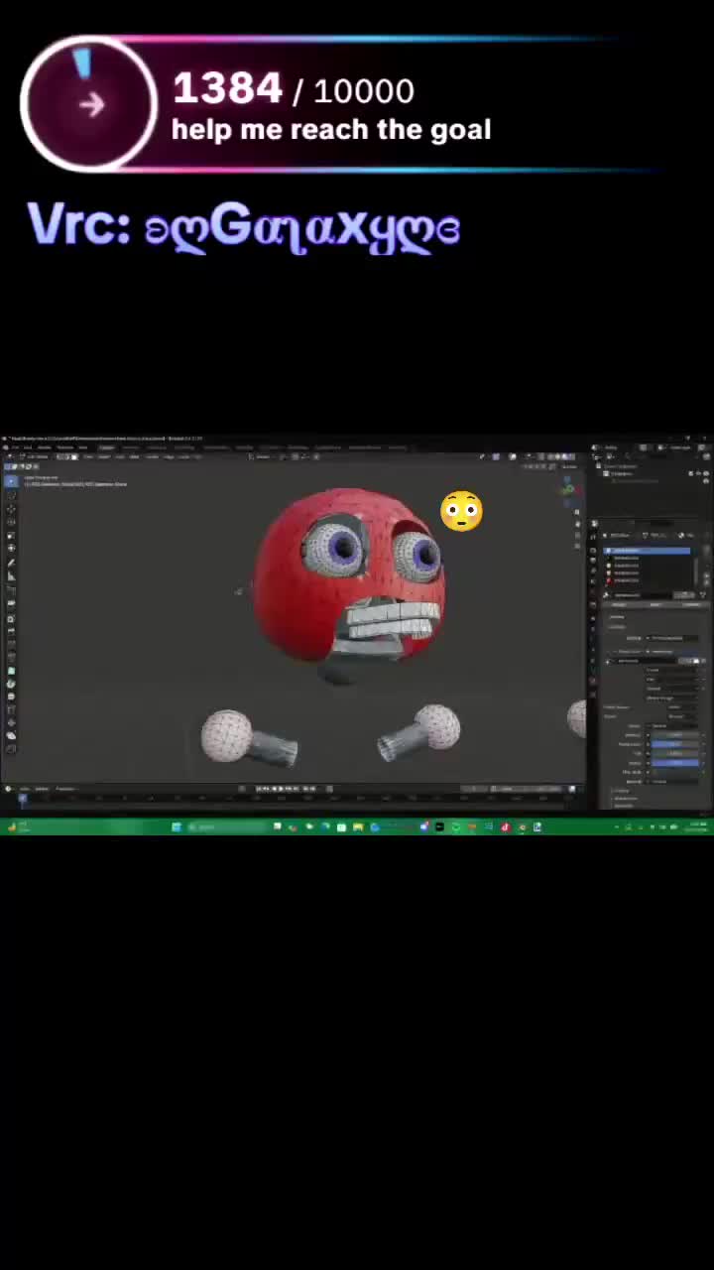
Task: Open the File menu in Blender
Action: (17, 446)
